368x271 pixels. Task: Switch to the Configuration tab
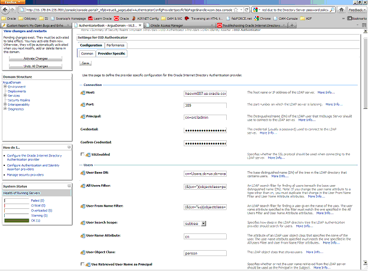[x=91, y=45]
